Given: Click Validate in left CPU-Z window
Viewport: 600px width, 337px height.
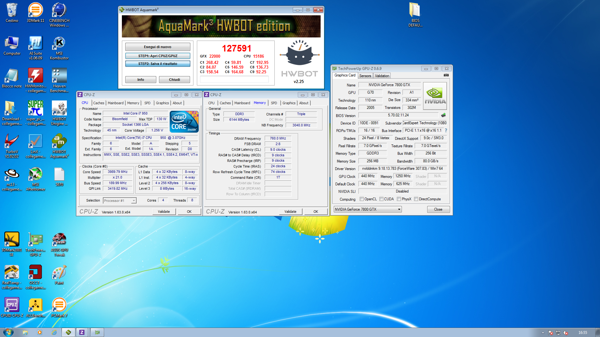Looking at the screenshot, I should tap(164, 212).
